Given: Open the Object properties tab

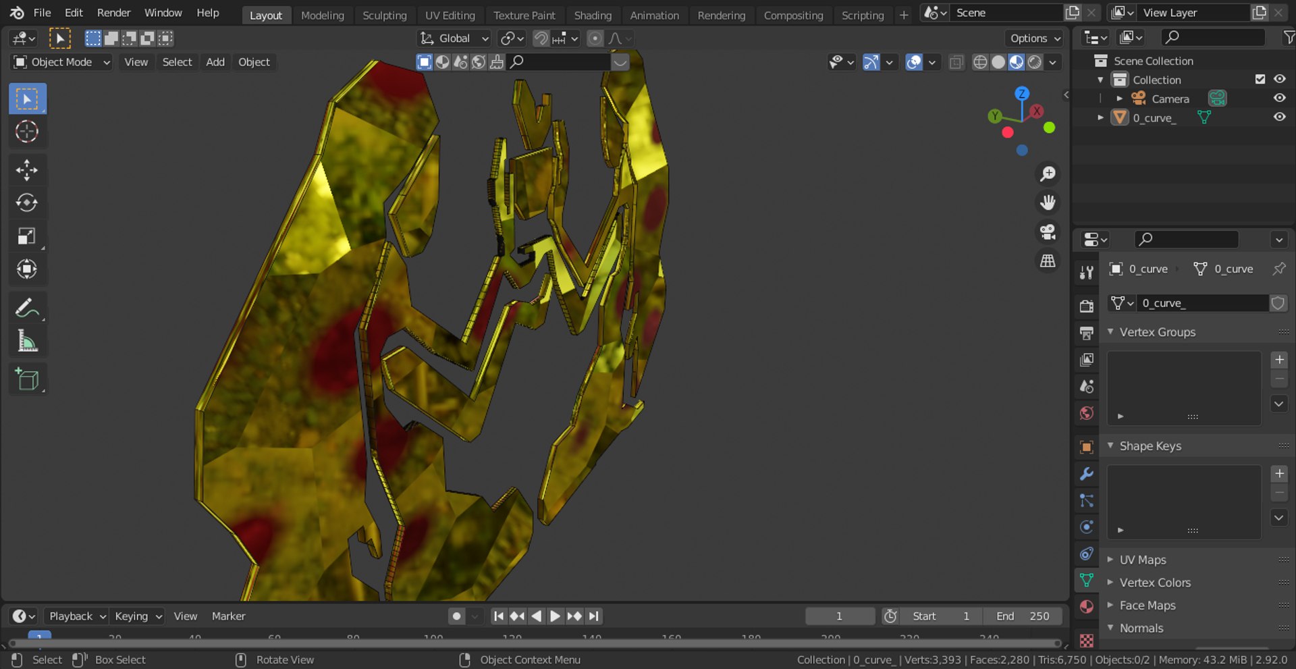Looking at the screenshot, I should point(1086,447).
